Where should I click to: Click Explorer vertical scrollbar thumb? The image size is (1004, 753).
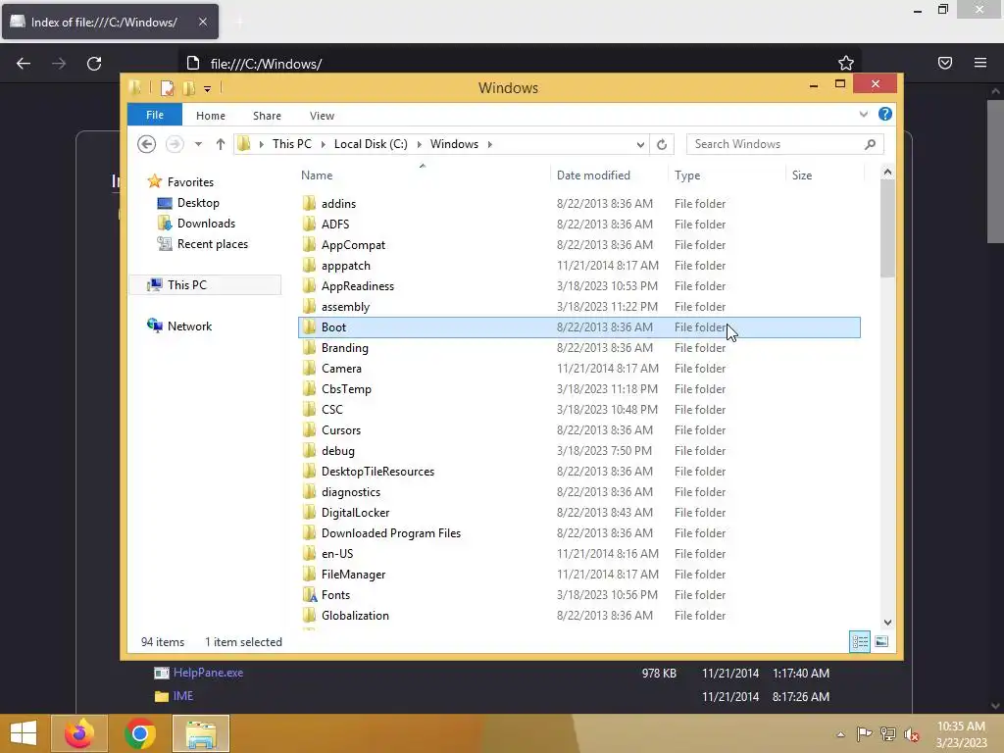887,228
